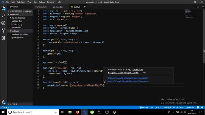205x115 pixels.
Task: Open the Debug view in activity bar
Action: click(4, 23)
